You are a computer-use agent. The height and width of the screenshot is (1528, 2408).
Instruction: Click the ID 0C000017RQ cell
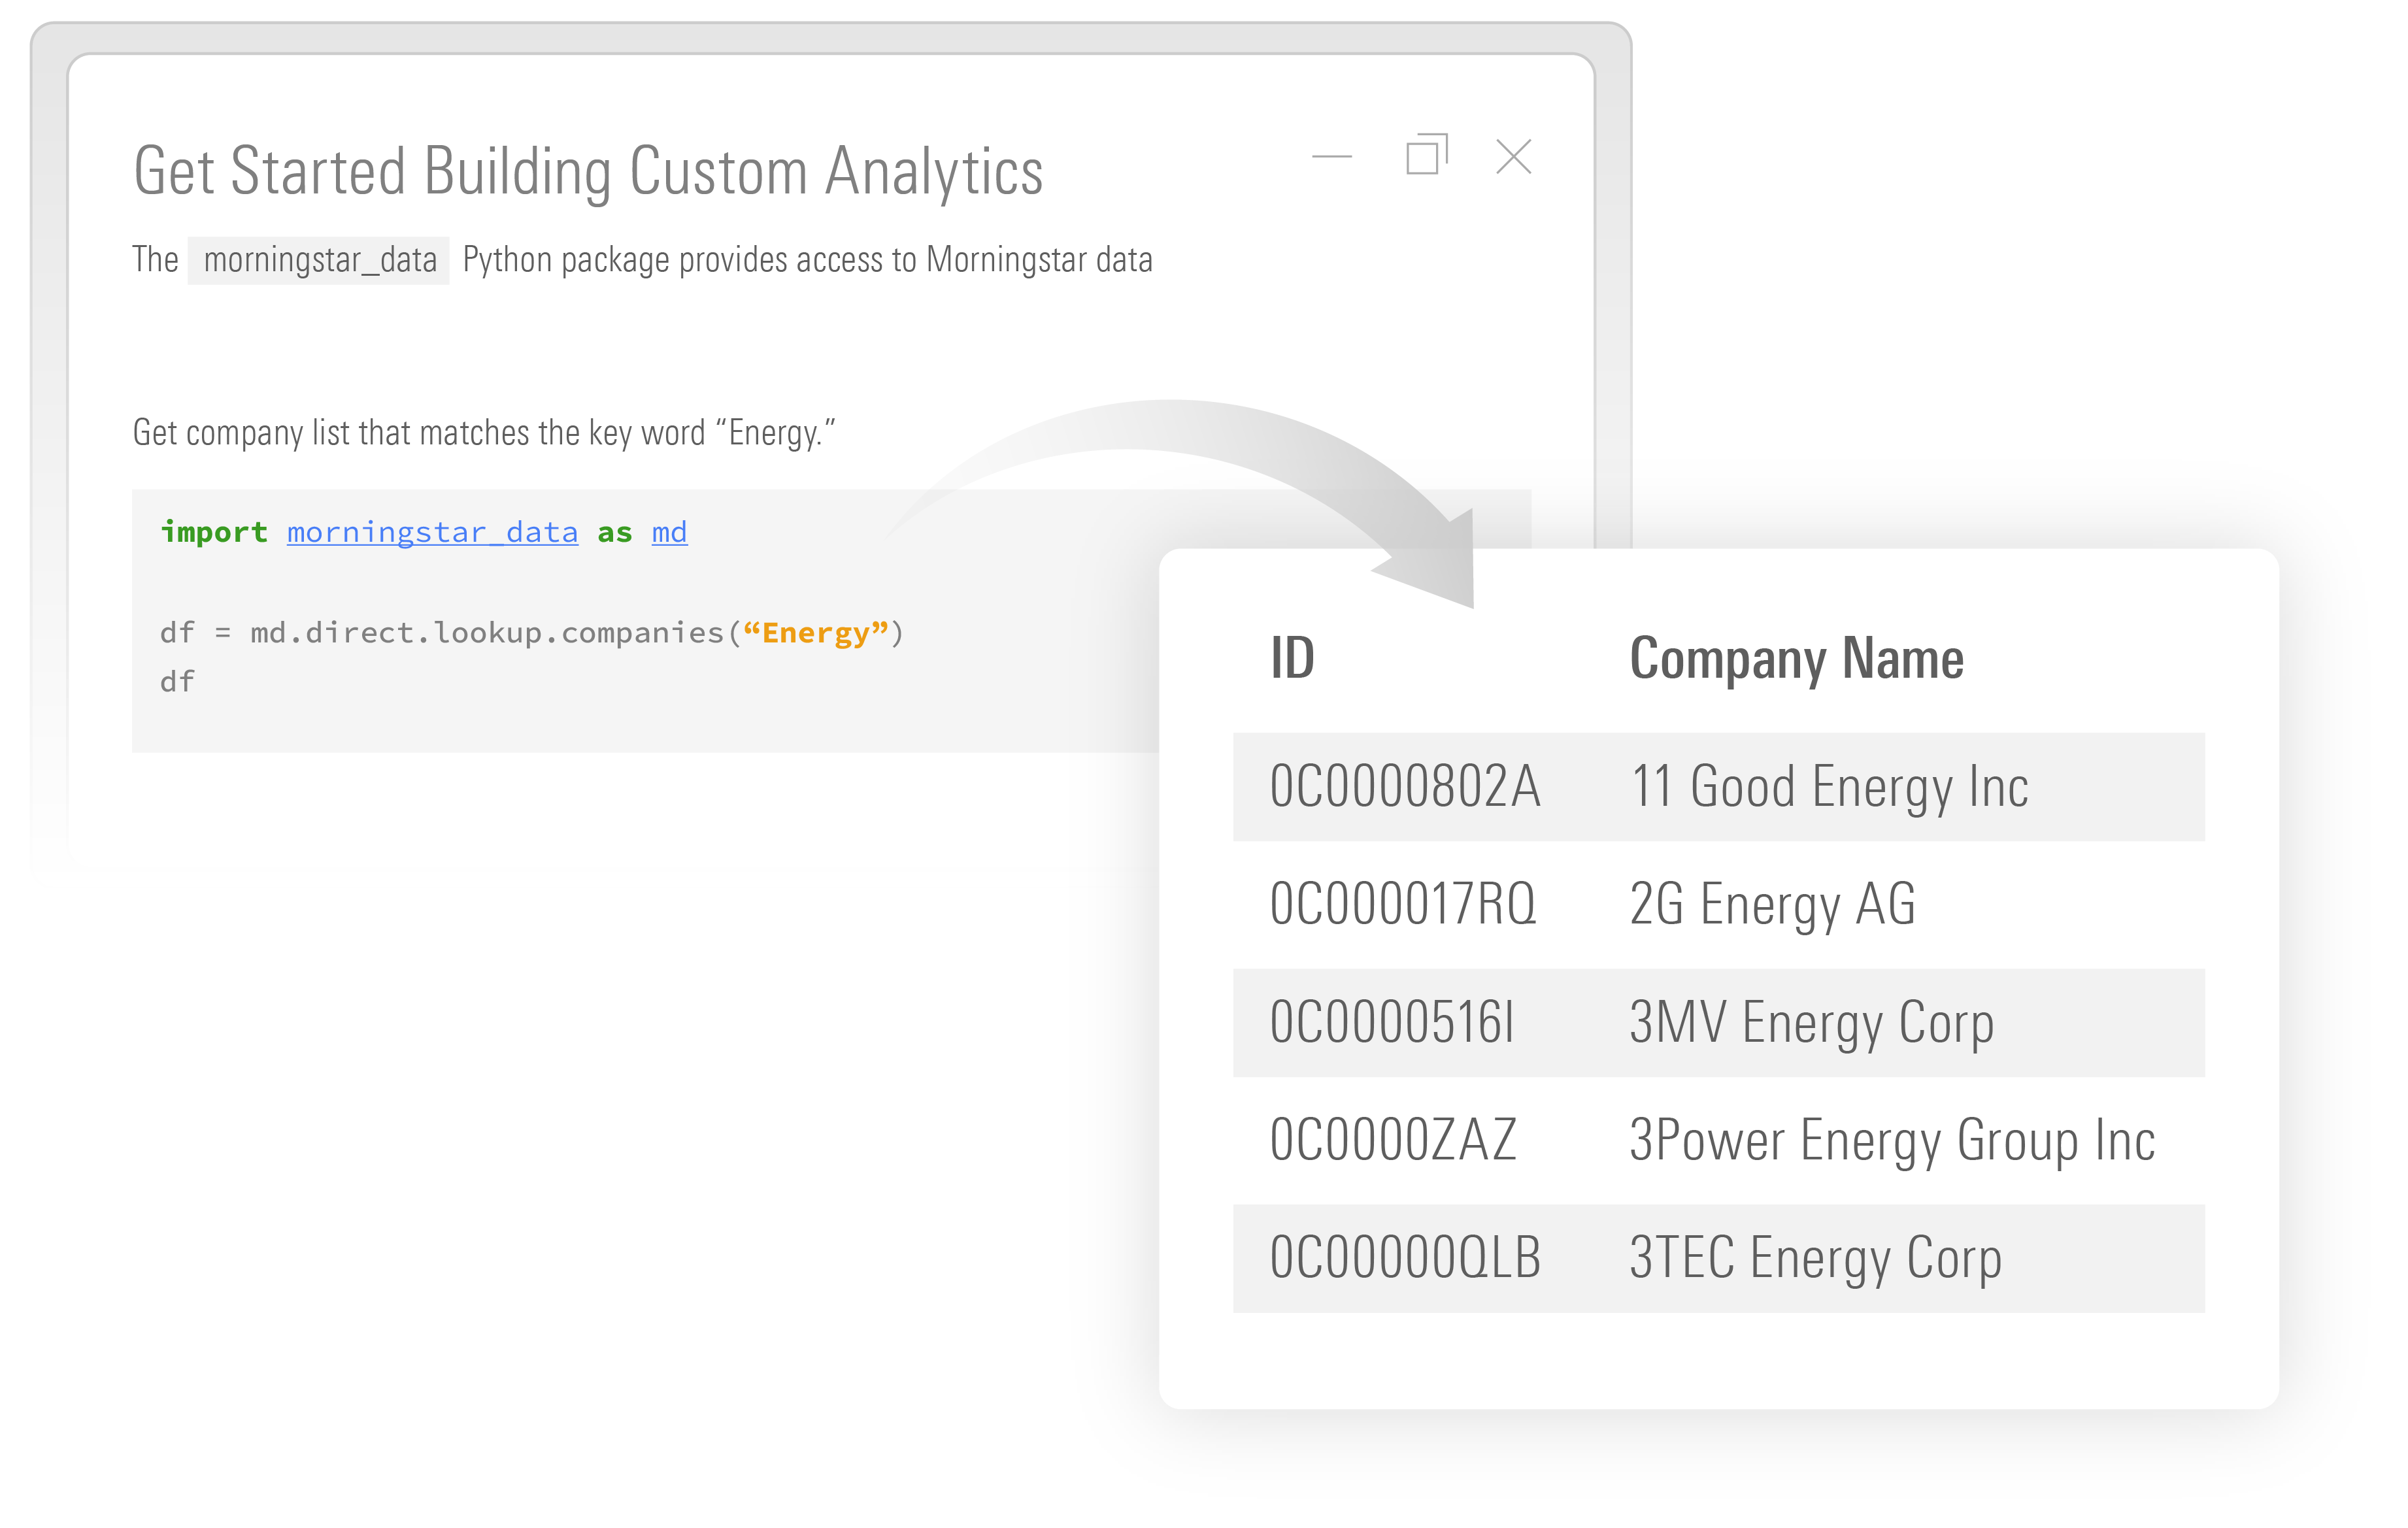click(1402, 904)
